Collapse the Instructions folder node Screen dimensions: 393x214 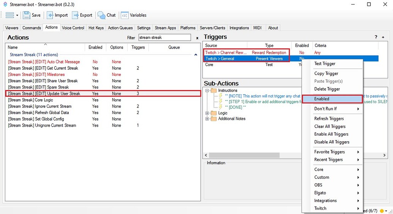pos(207,91)
